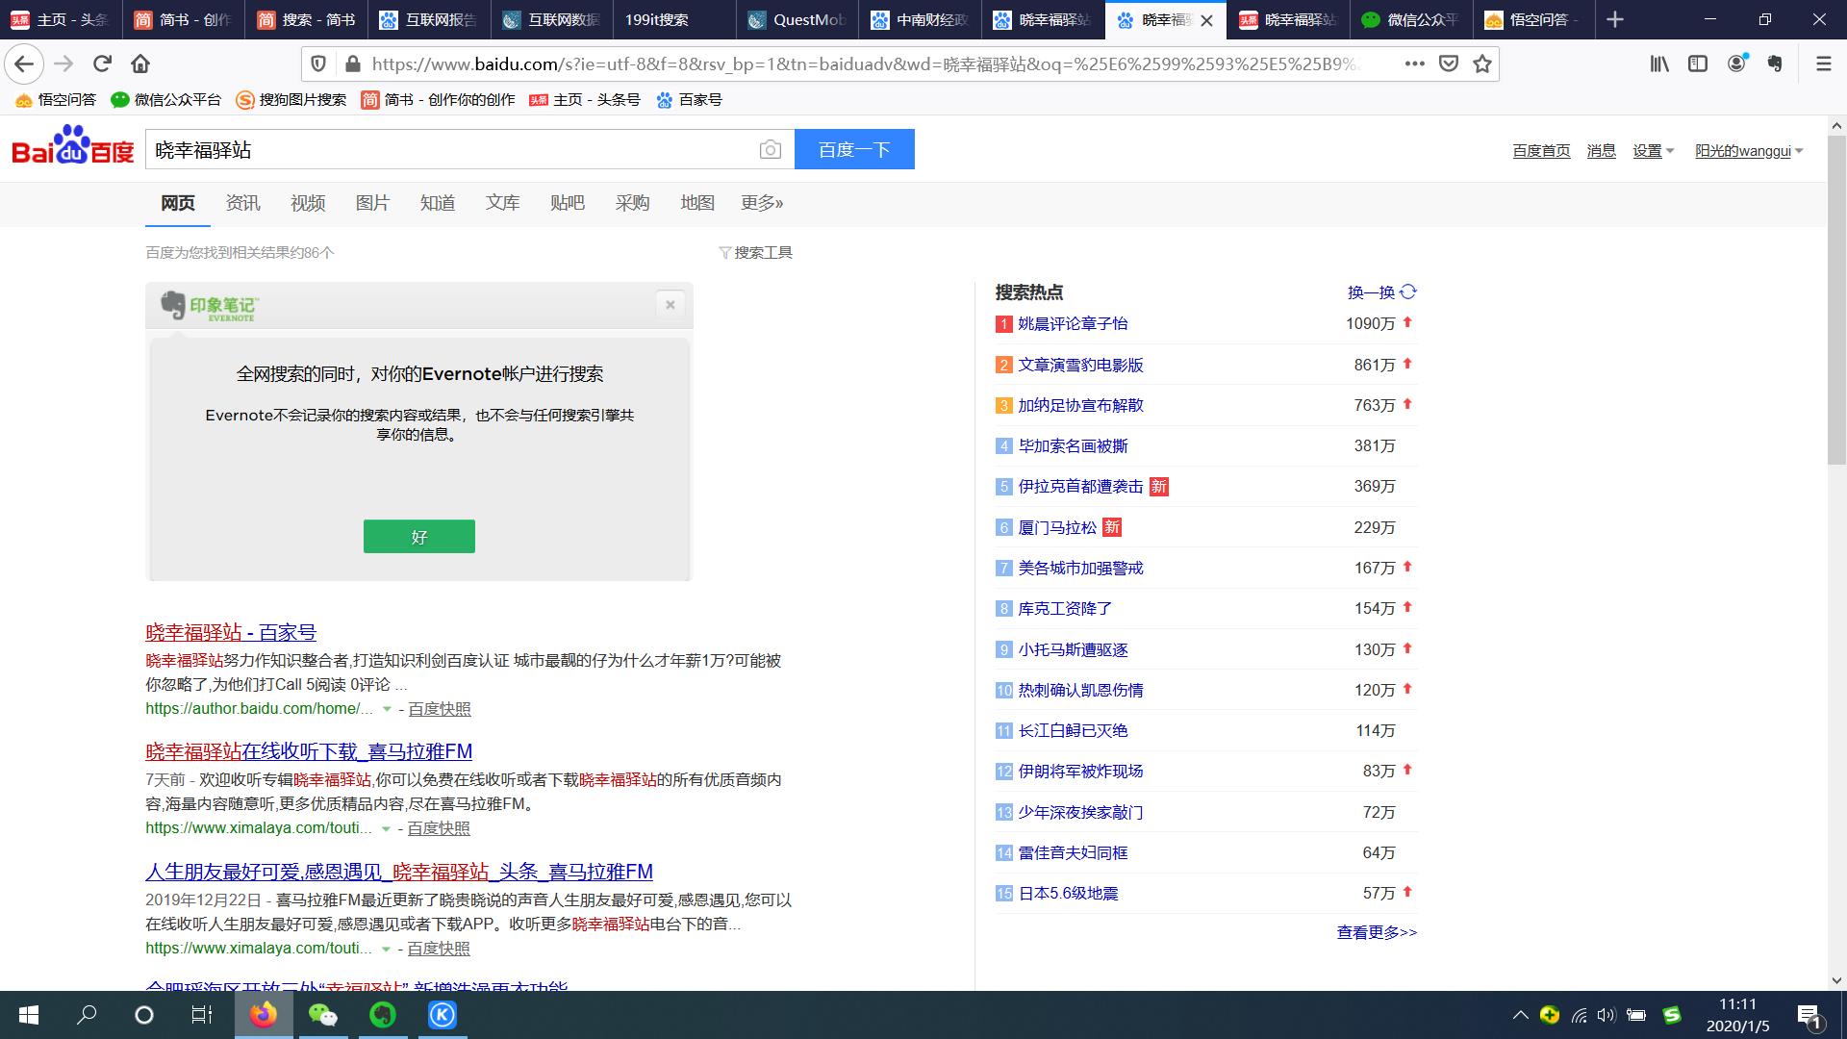Bookmark this page with star icon
1847x1039 pixels.
(1482, 63)
